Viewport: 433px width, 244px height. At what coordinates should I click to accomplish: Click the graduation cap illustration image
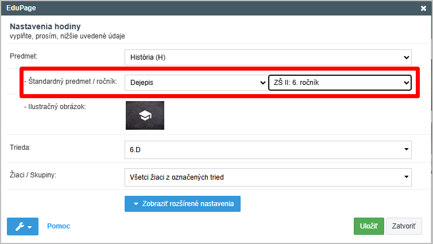coord(145,115)
